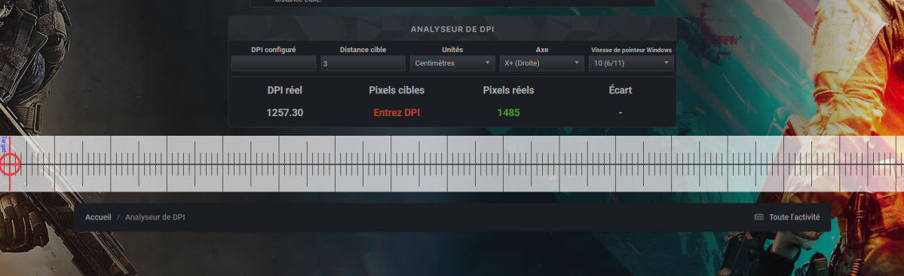Click the DPI configuré label
The height and width of the screenshot is (276, 904).
coord(274,50)
